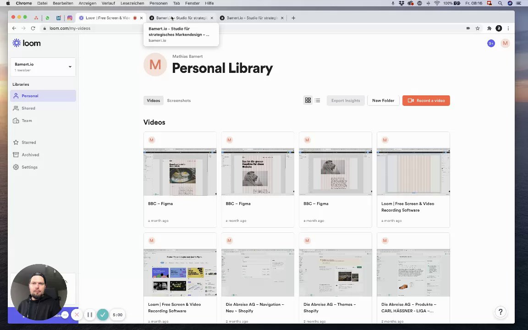Click the title 'Die Abreise AG – Themes – Shopify'
528x330 pixels.
tap(330, 308)
